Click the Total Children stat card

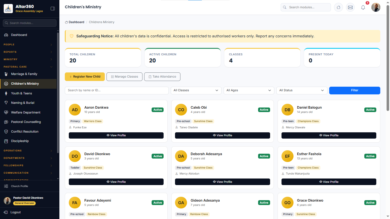point(103,58)
